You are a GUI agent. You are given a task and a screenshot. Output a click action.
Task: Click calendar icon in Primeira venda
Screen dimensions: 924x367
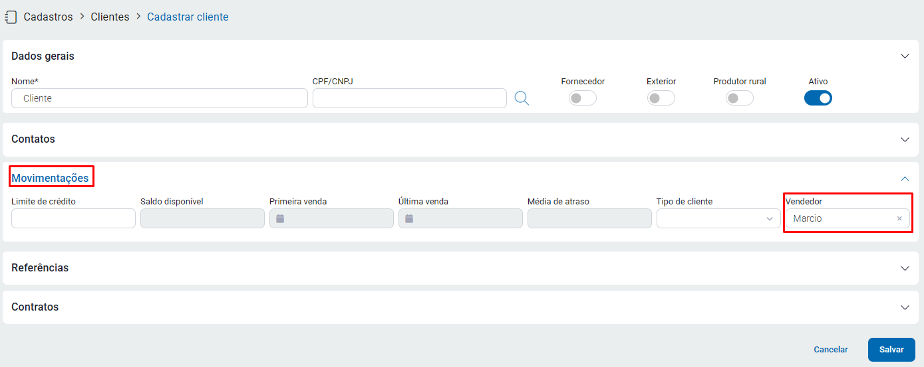point(280,218)
